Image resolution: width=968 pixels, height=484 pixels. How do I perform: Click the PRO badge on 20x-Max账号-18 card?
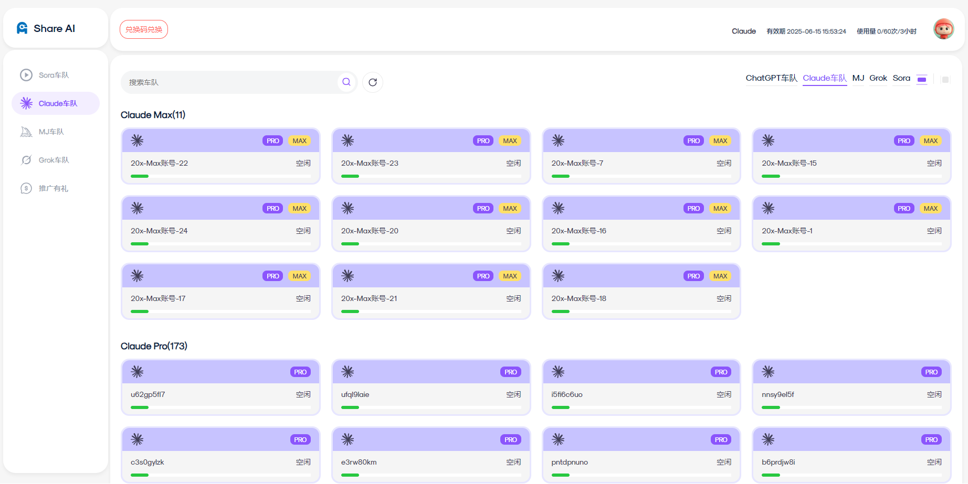pyautogui.click(x=693, y=276)
